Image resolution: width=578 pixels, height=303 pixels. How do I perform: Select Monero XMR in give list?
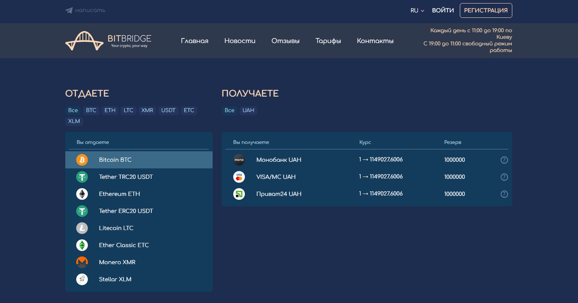139,262
